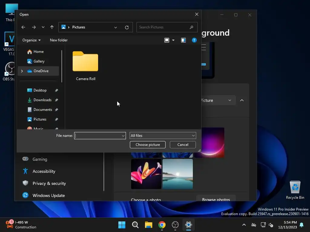Open the view options dropdown arrow
The width and height of the screenshot is (310, 232).
click(x=173, y=40)
